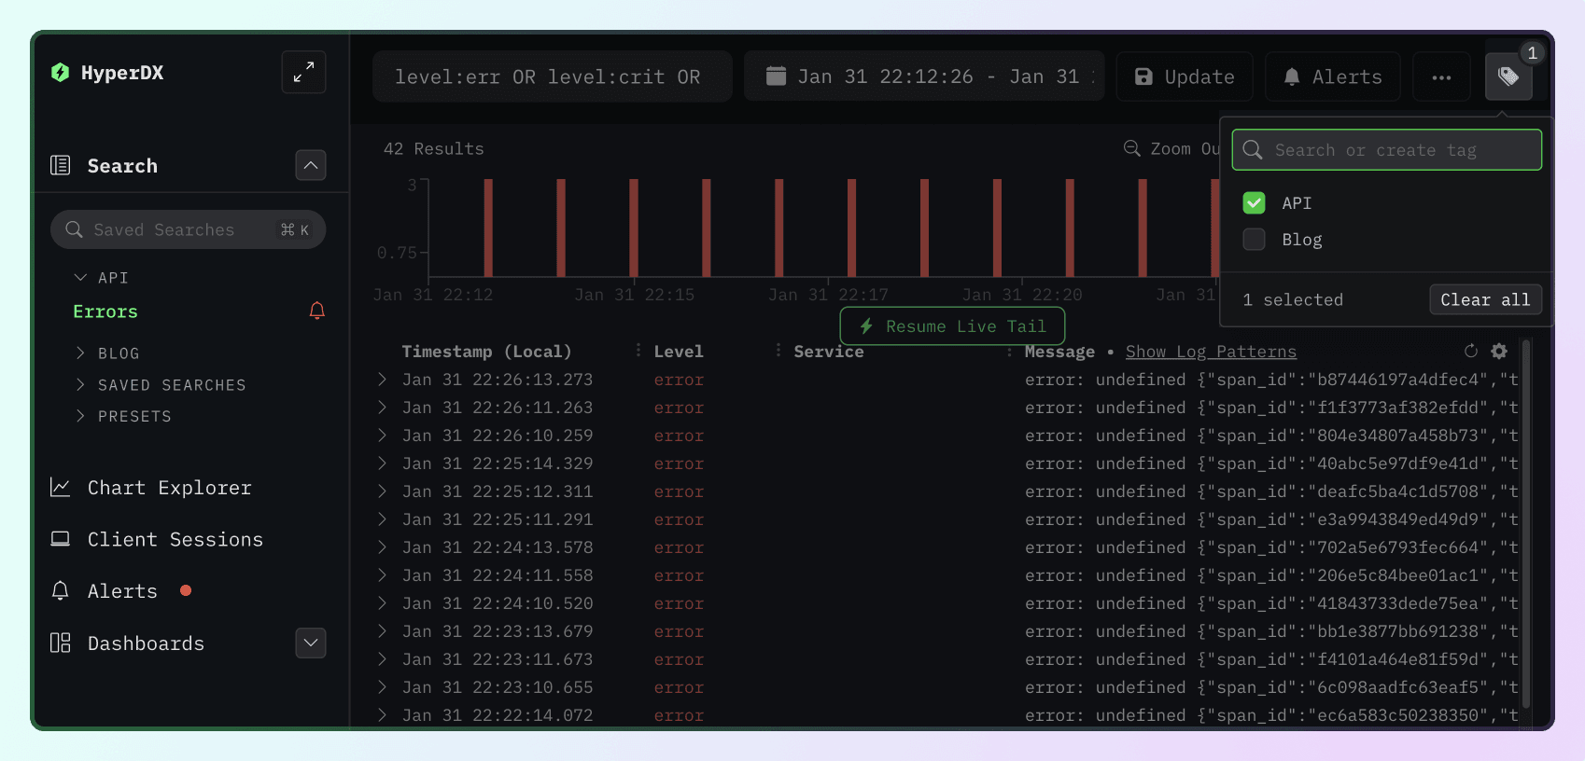Go to Client Sessions page
The height and width of the screenshot is (761, 1585).
coord(175,540)
